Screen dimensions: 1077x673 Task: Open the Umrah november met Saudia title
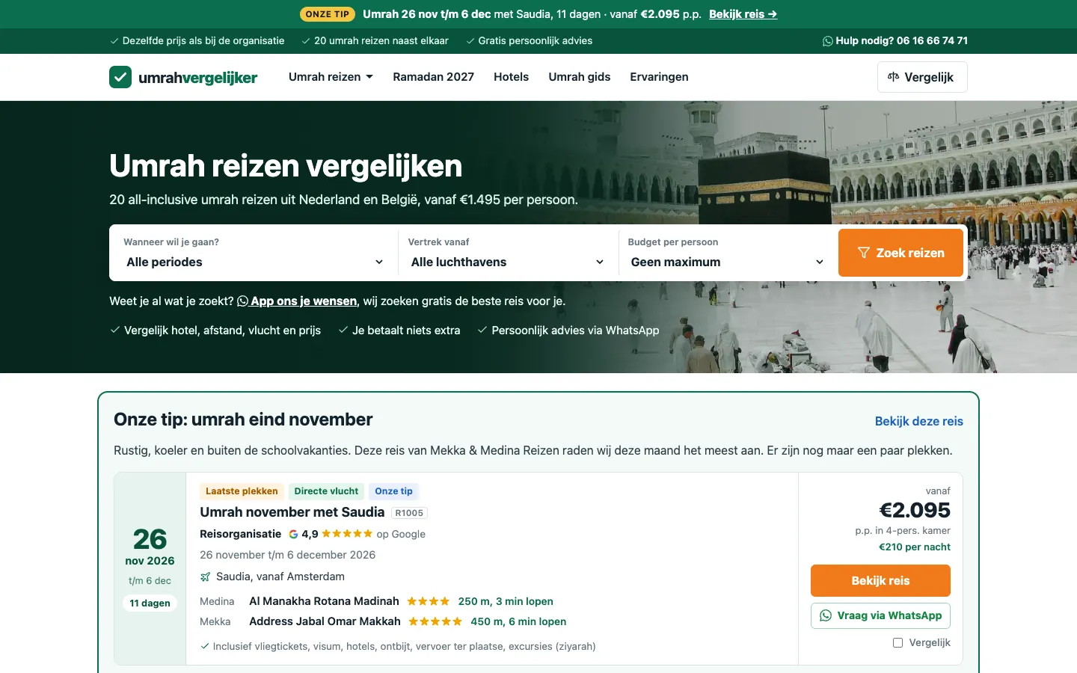[292, 512]
